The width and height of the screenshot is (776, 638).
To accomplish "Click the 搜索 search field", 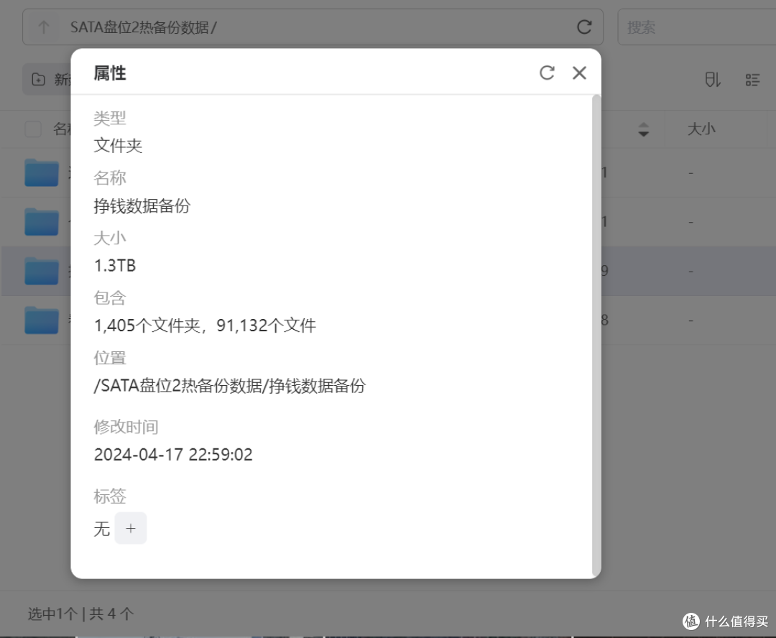I will [696, 27].
